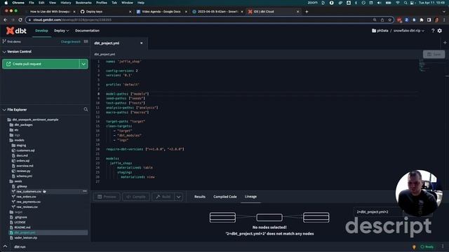Open the Chrome extensions puzzle icon

click(x=422, y=20)
